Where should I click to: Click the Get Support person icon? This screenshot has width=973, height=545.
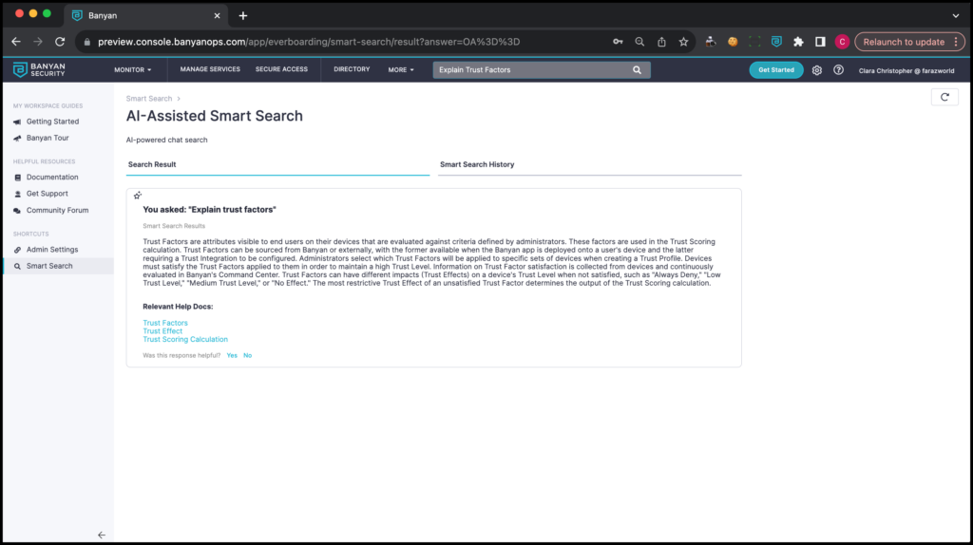[x=17, y=194]
